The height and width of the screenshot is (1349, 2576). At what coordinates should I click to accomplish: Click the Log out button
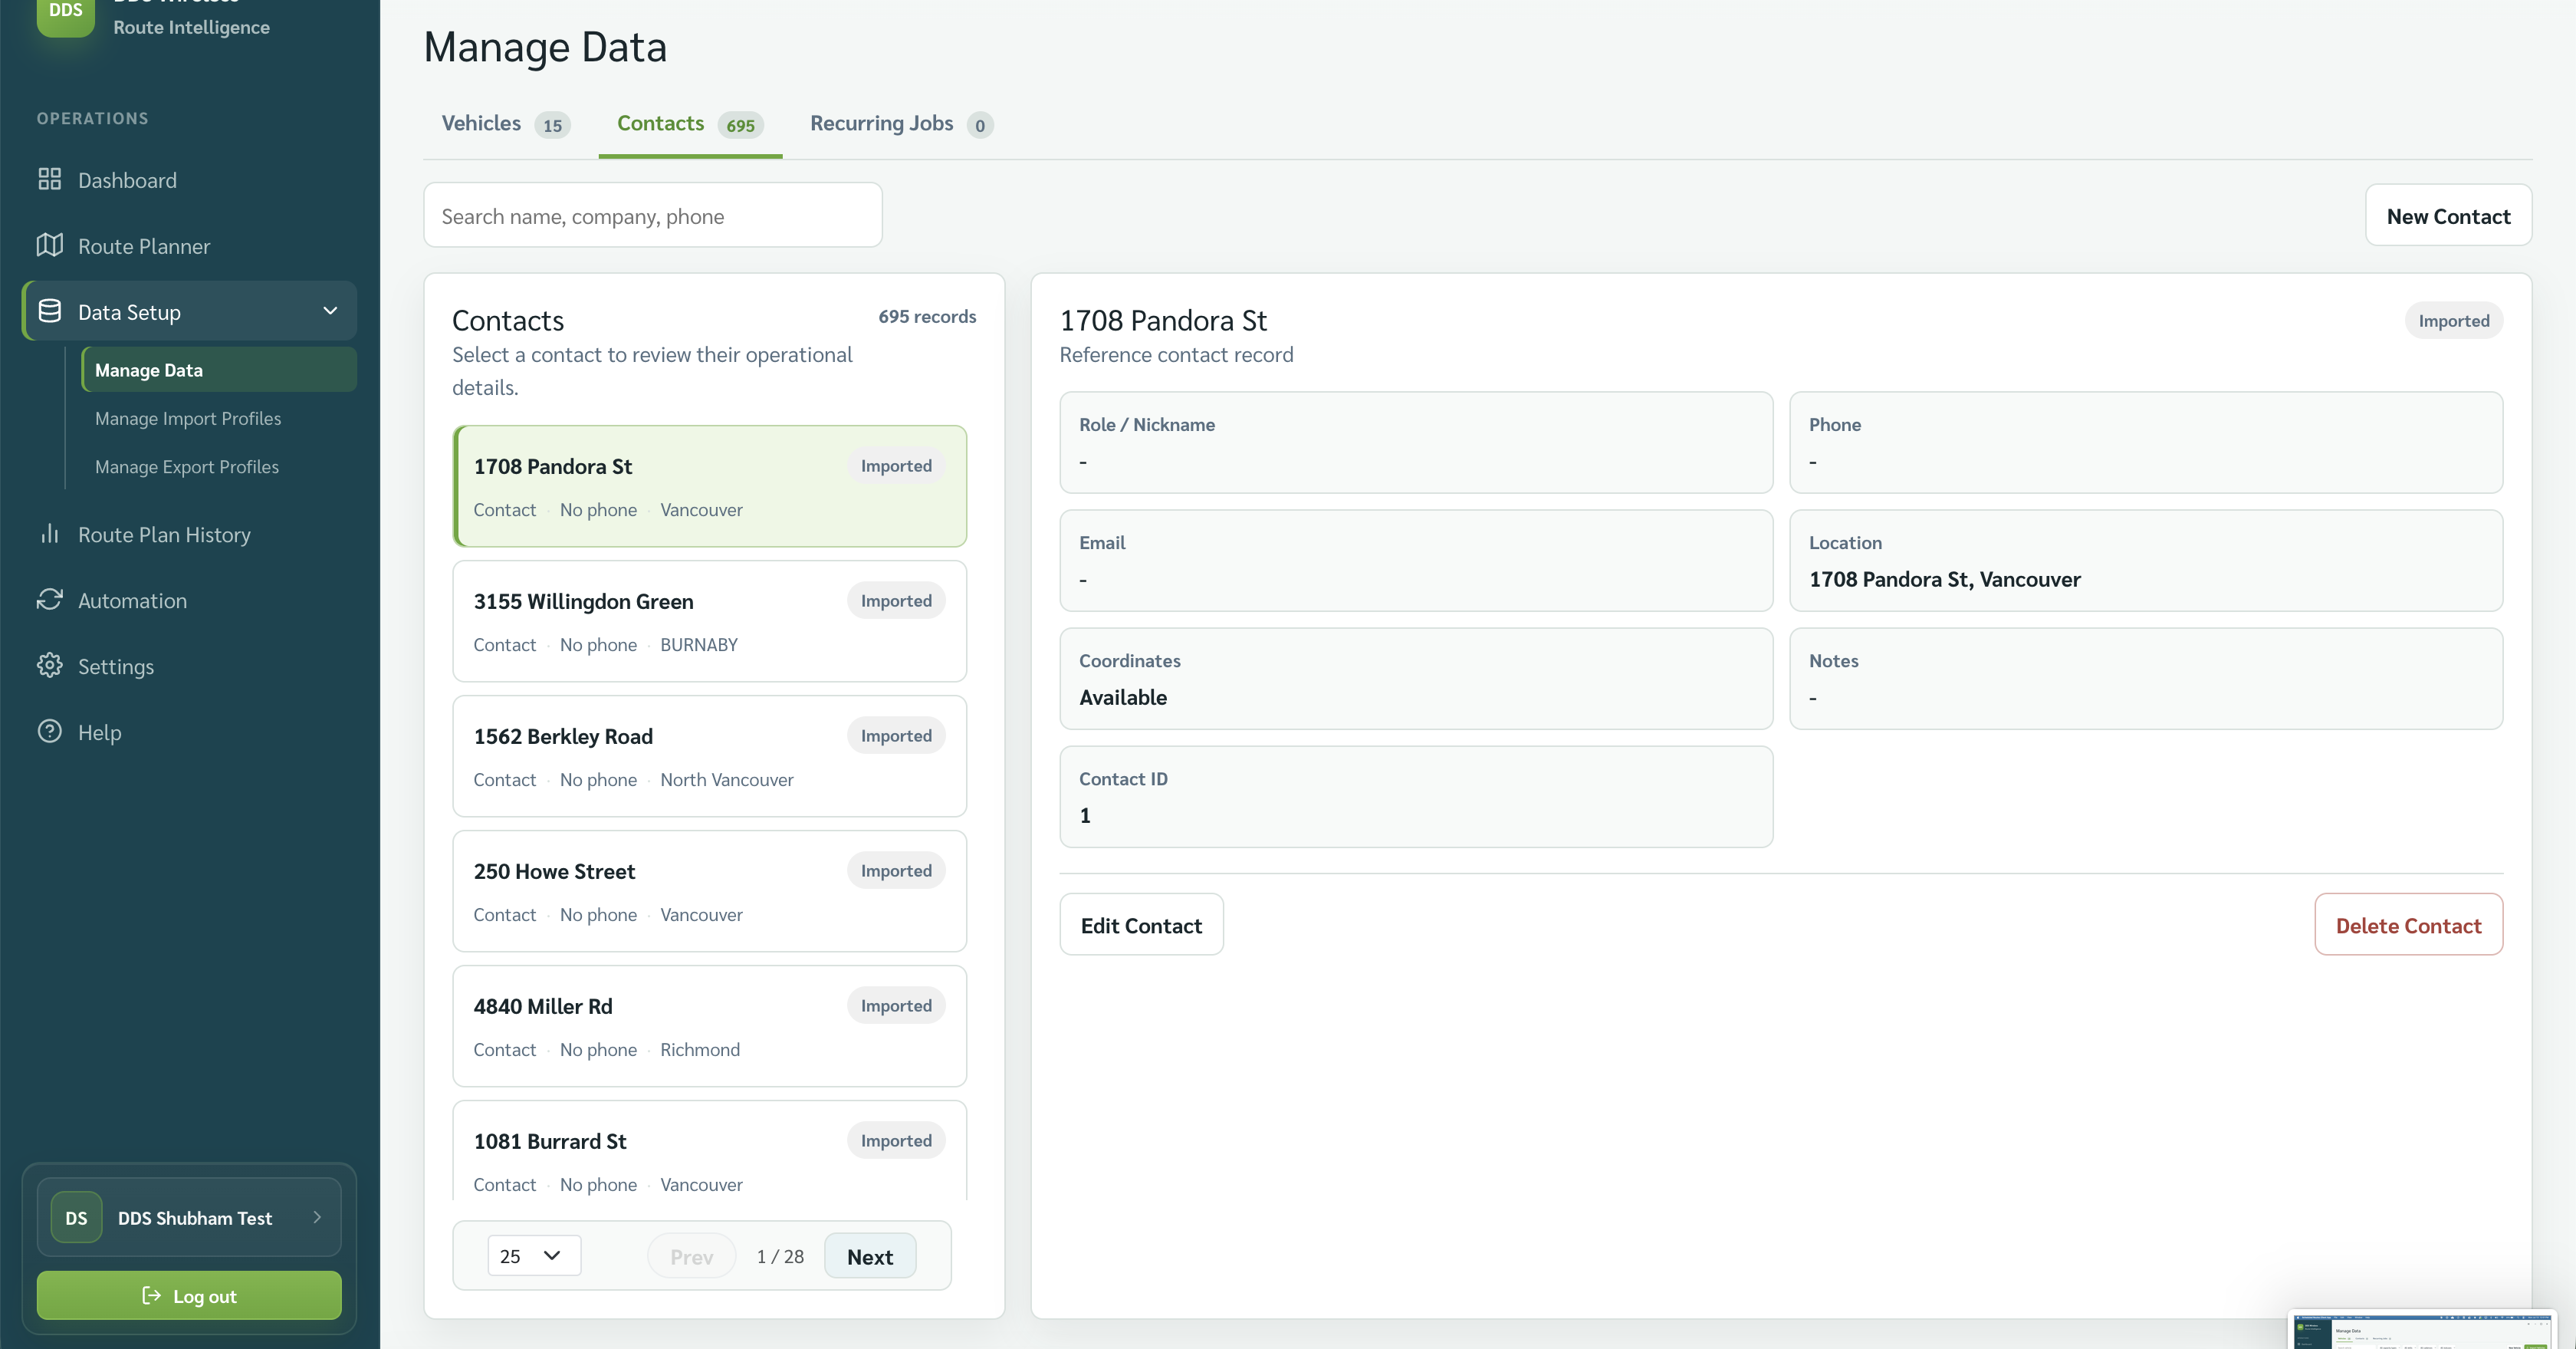(189, 1296)
